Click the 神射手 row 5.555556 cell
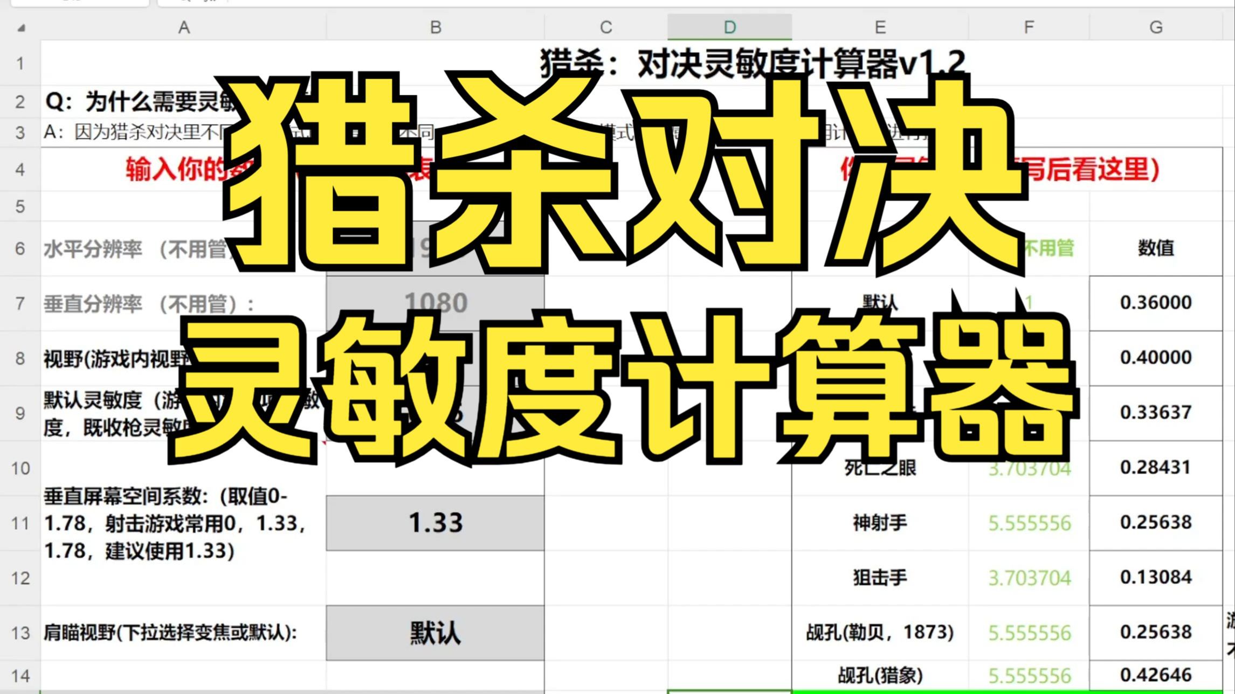Viewport: 1235px width, 694px height. coord(1029,523)
